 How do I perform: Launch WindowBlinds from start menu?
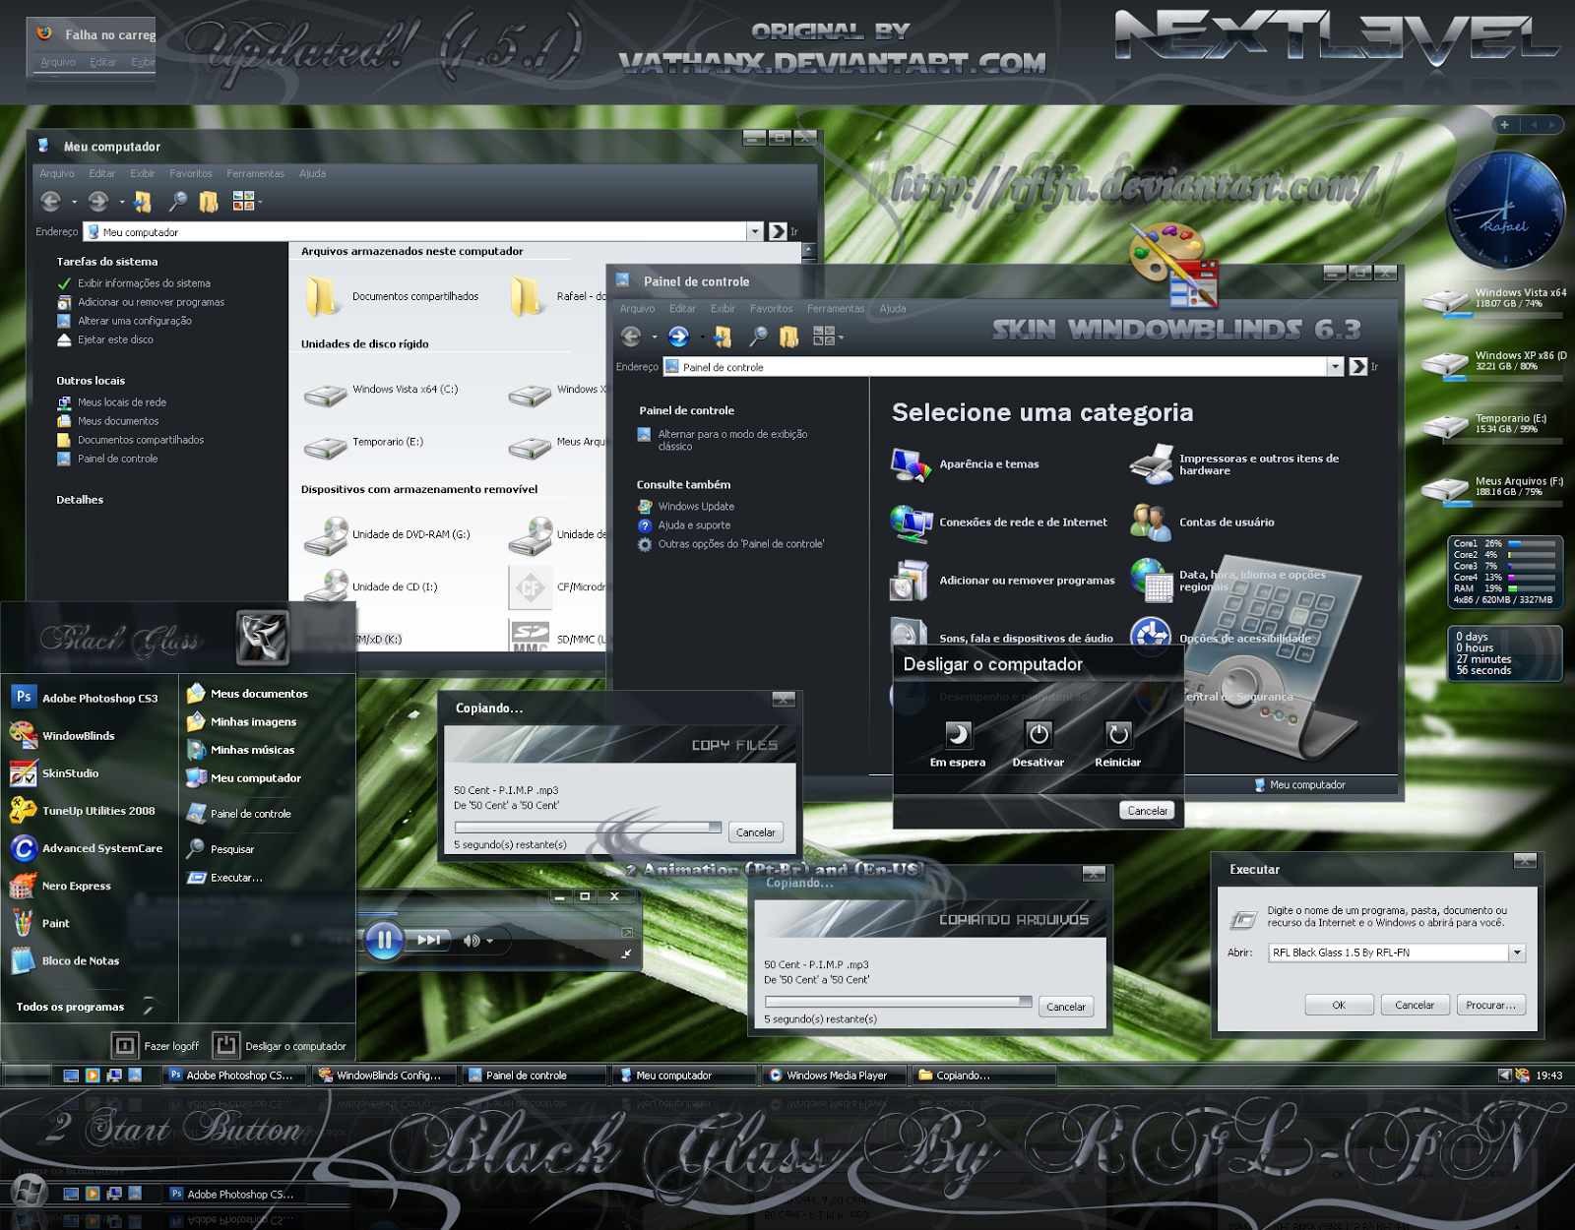(x=63, y=735)
